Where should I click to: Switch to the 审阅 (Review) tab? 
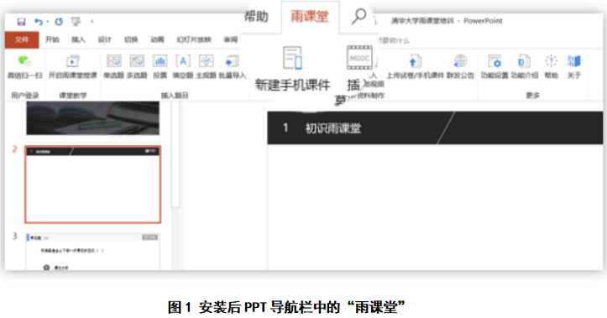click(x=231, y=39)
